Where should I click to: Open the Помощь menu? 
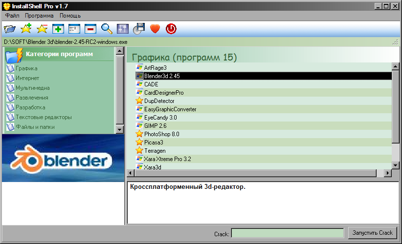70,16
